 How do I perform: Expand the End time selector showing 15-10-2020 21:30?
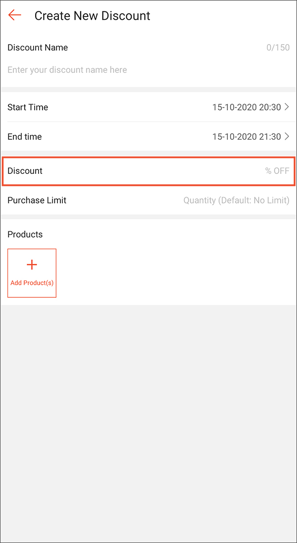click(247, 137)
